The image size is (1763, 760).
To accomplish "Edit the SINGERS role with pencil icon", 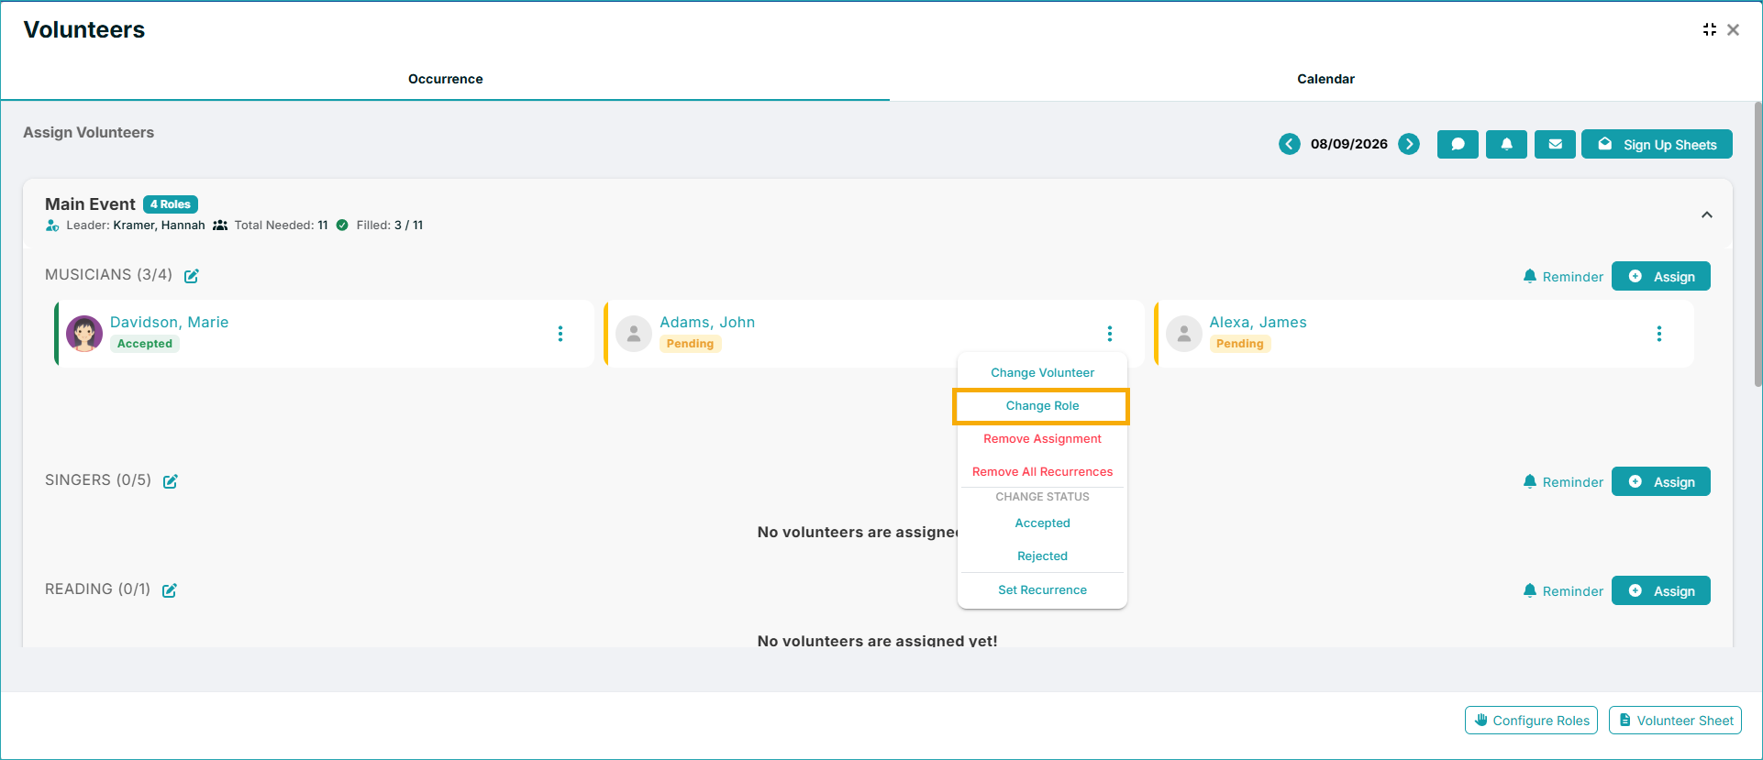I will [171, 480].
